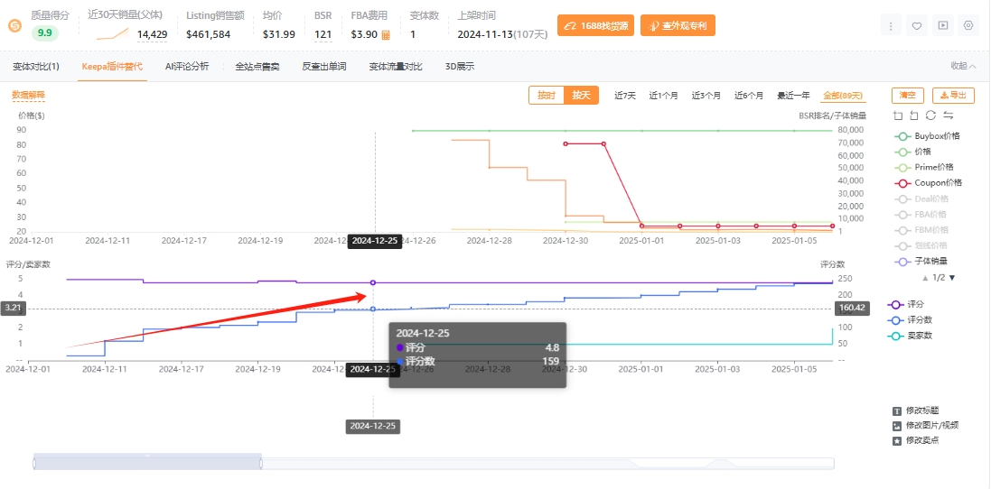Enable the Deal价格 legend series

pyautogui.click(x=921, y=198)
